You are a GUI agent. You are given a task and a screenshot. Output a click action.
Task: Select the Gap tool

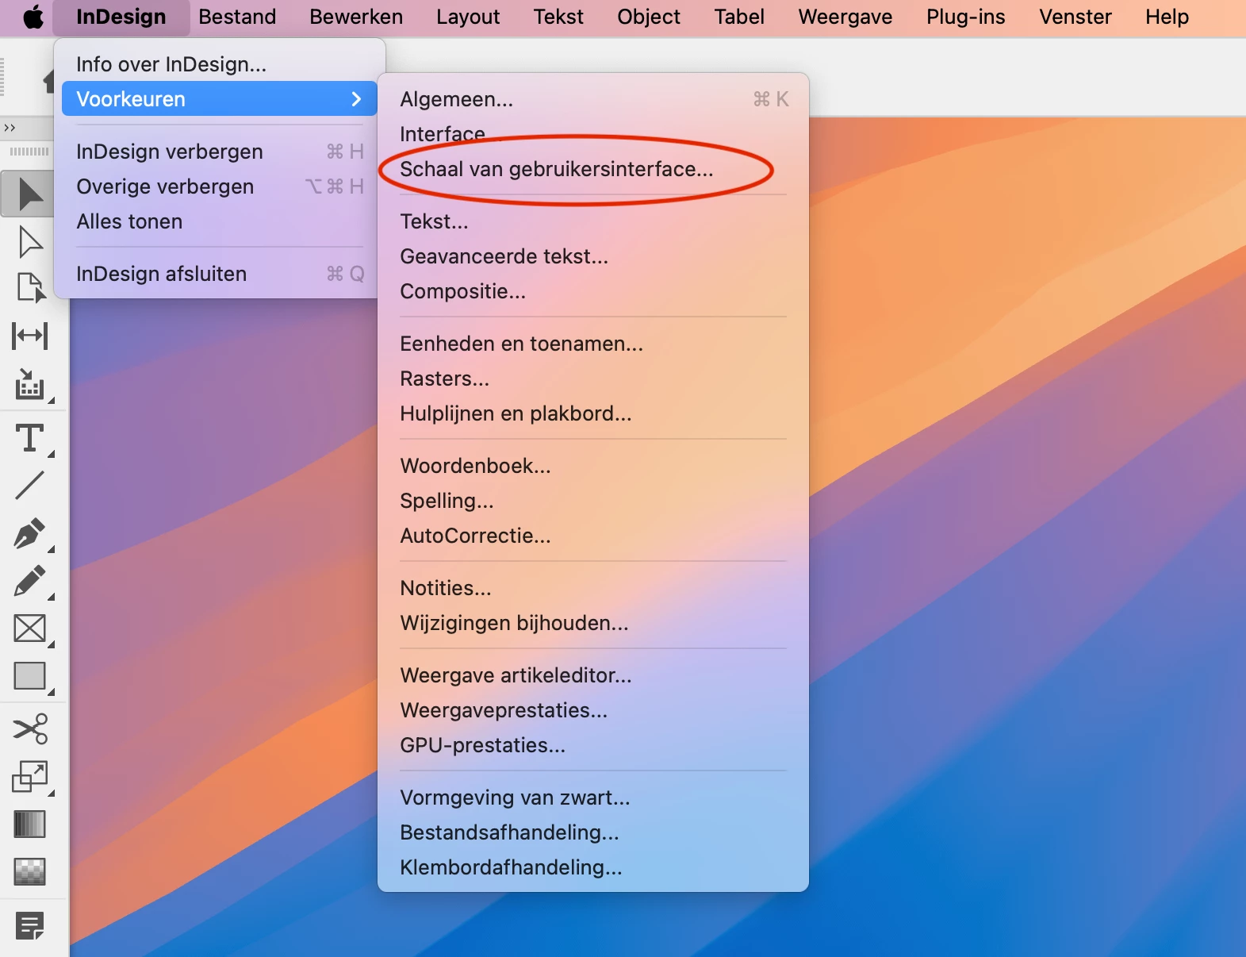click(31, 336)
